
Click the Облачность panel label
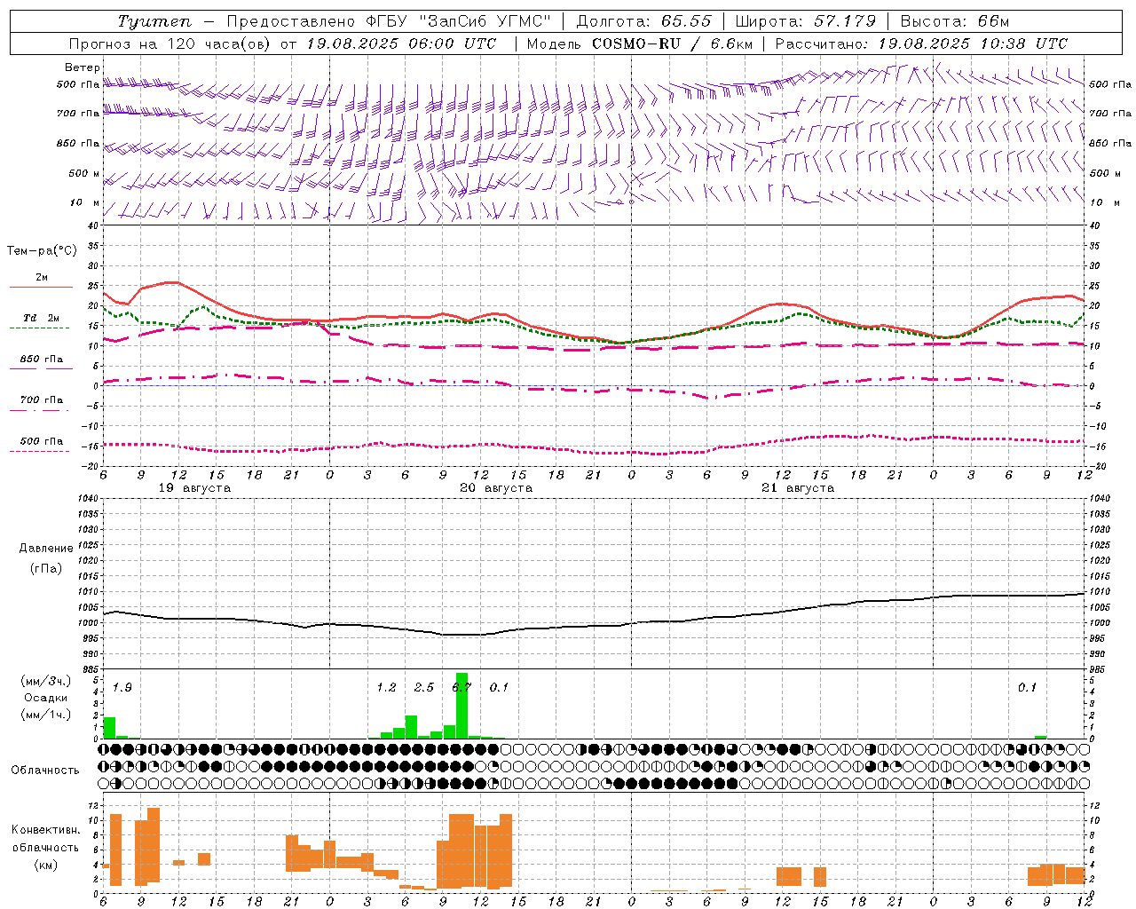pyautogui.click(x=45, y=771)
